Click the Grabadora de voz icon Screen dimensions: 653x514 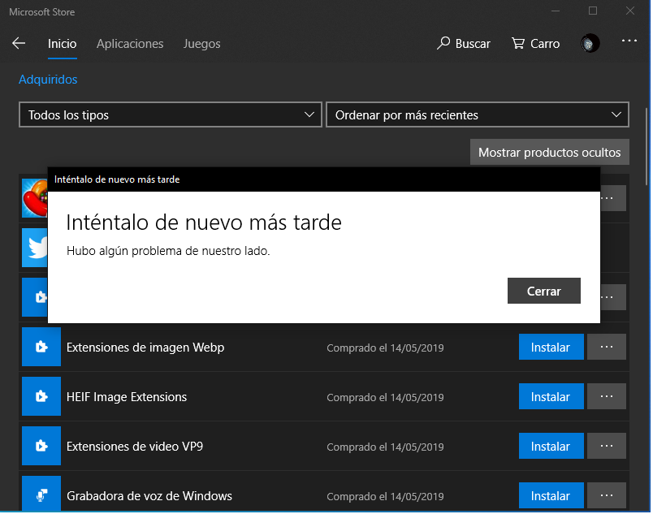[41, 494]
